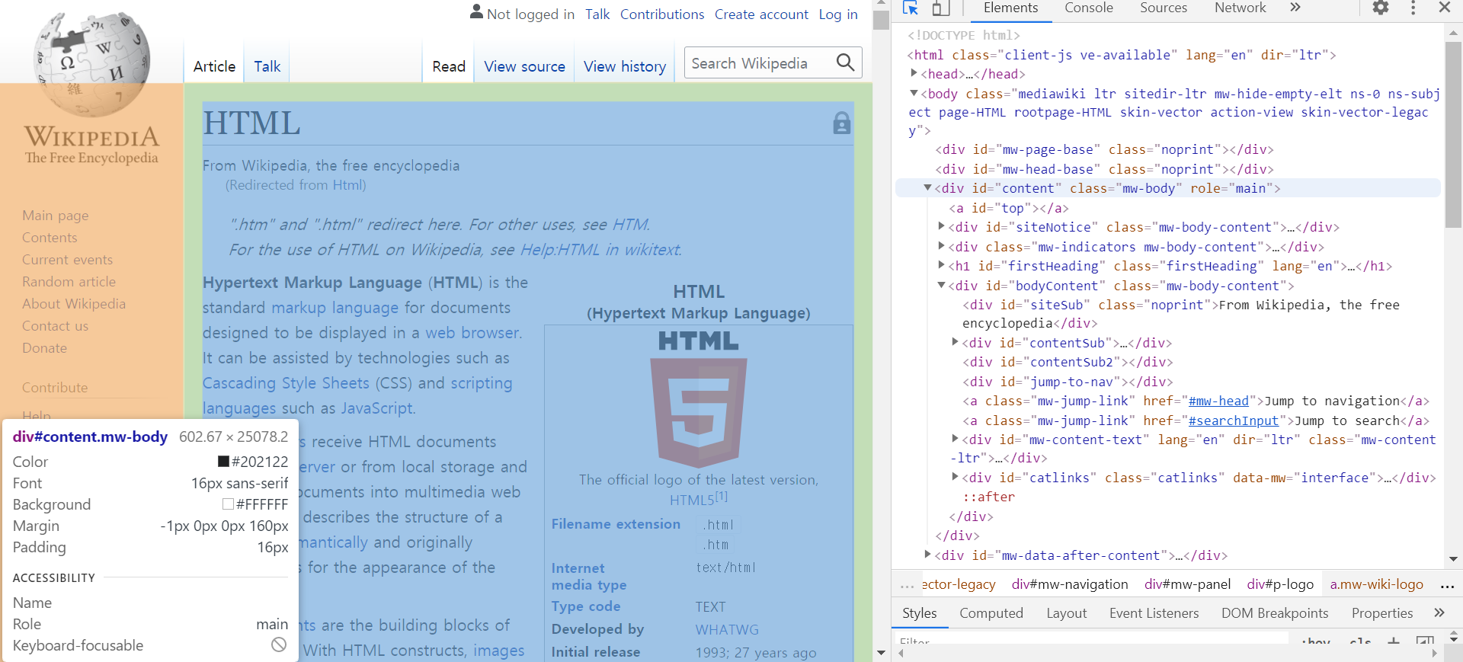Open the Cascading Style Sheets link
Screen dimensions: 1463x662
click(x=286, y=383)
